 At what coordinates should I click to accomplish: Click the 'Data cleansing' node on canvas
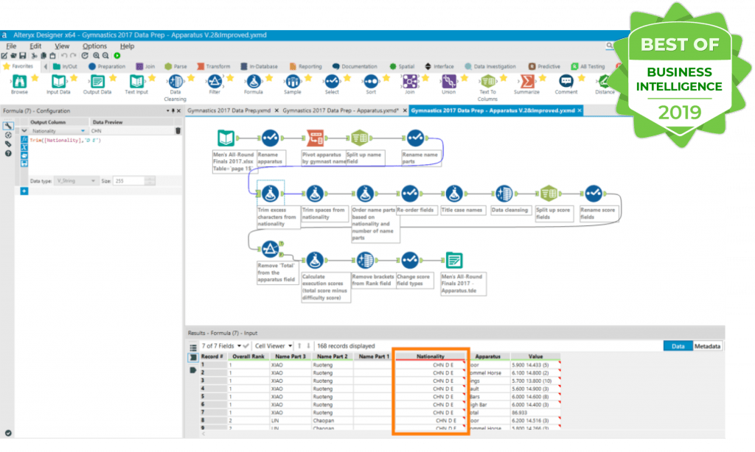pyautogui.click(x=504, y=194)
